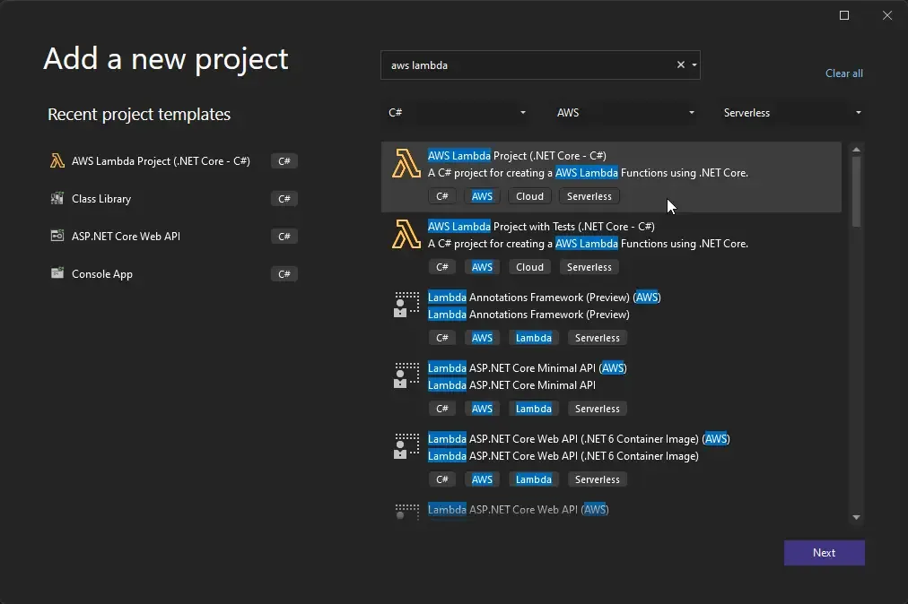The width and height of the screenshot is (908, 604).
Task: Click the .NET 6 Container Image template icon
Action: click(x=406, y=447)
